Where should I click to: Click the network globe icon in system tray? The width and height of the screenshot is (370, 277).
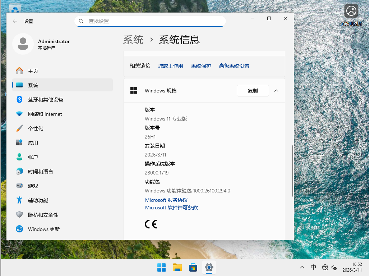(325, 268)
